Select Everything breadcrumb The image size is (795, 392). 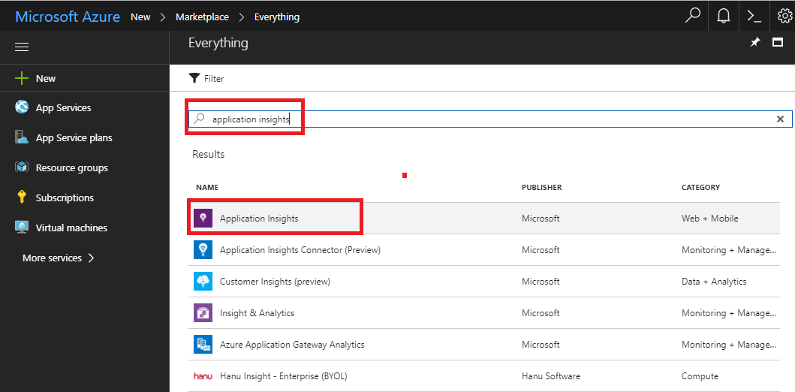pyautogui.click(x=277, y=17)
